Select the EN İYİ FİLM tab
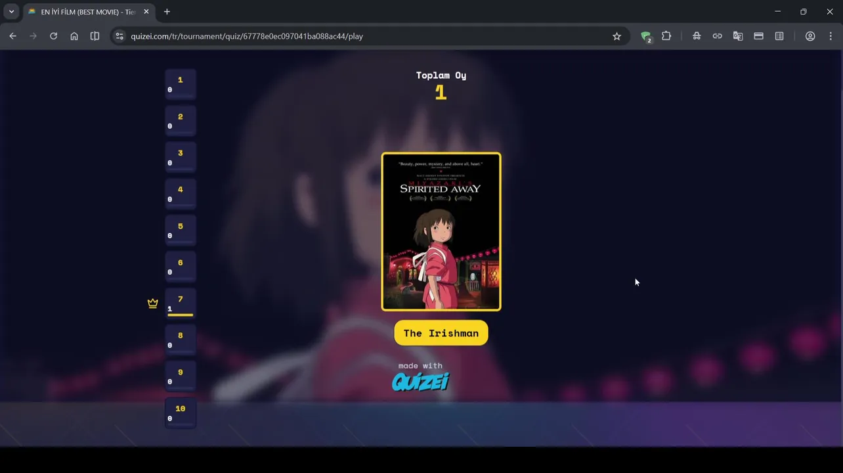This screenshot has width=843, height=473. pyautogui.click(x=89, y=12)
